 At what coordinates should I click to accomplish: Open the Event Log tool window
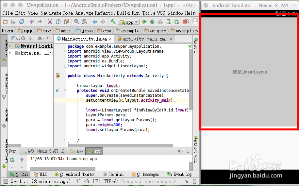(x=179, y=174)
